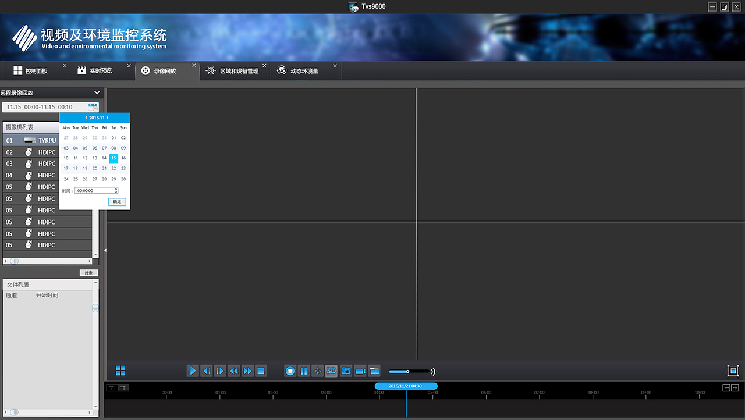This screenshot has height=420, width=745.
Task: Pause the video playback
Action: pyautogui.click(x=304, y=371)
